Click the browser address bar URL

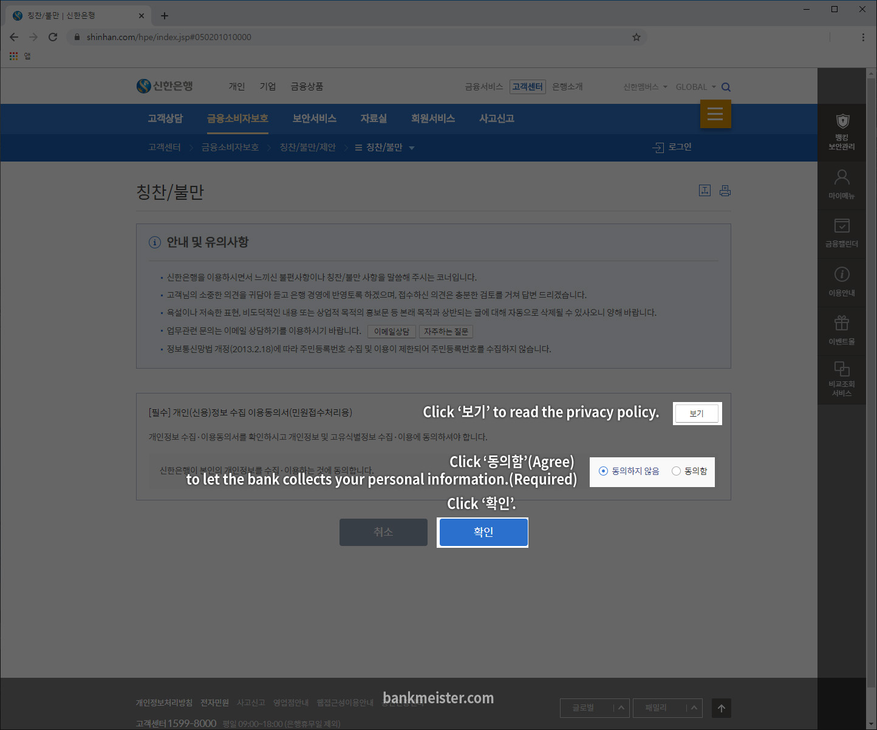pyautogui.click(x=169, y=37)
